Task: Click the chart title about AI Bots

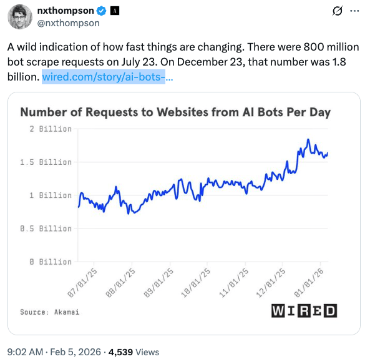Action: [175, 112]
